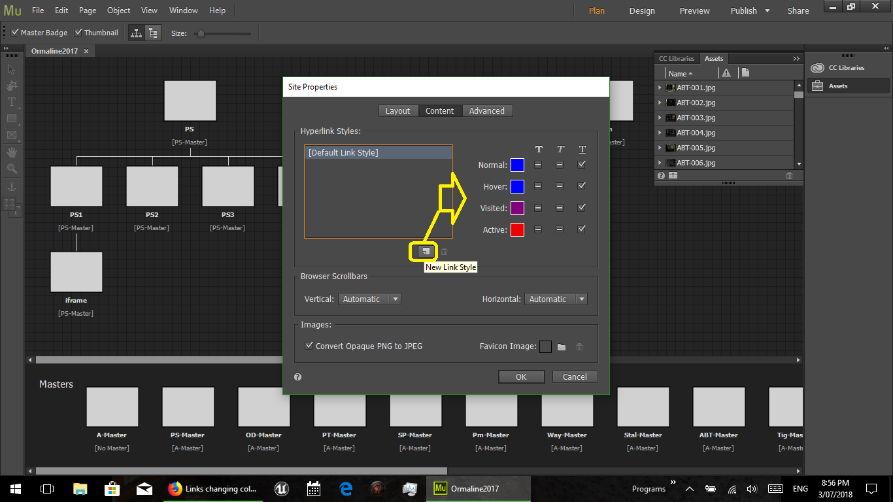Uncheck Convert Opaque PNG to JPEG

pyautogui.click(x=309, y=346)
